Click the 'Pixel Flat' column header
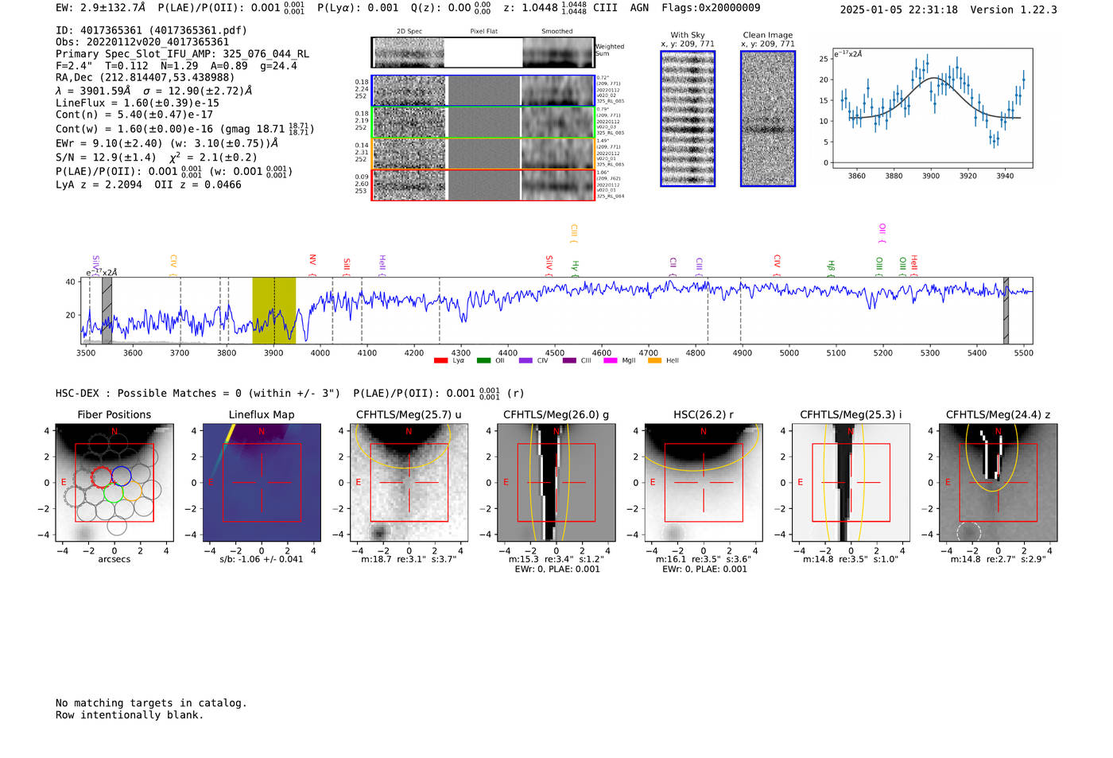 click(x=483, y=32)
